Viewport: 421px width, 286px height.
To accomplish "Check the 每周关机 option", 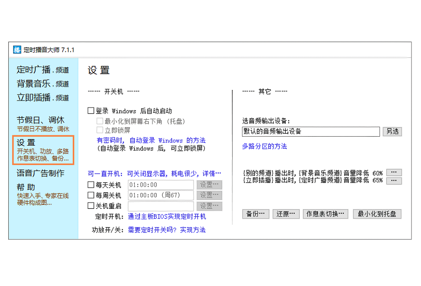I will coord(91,195).
